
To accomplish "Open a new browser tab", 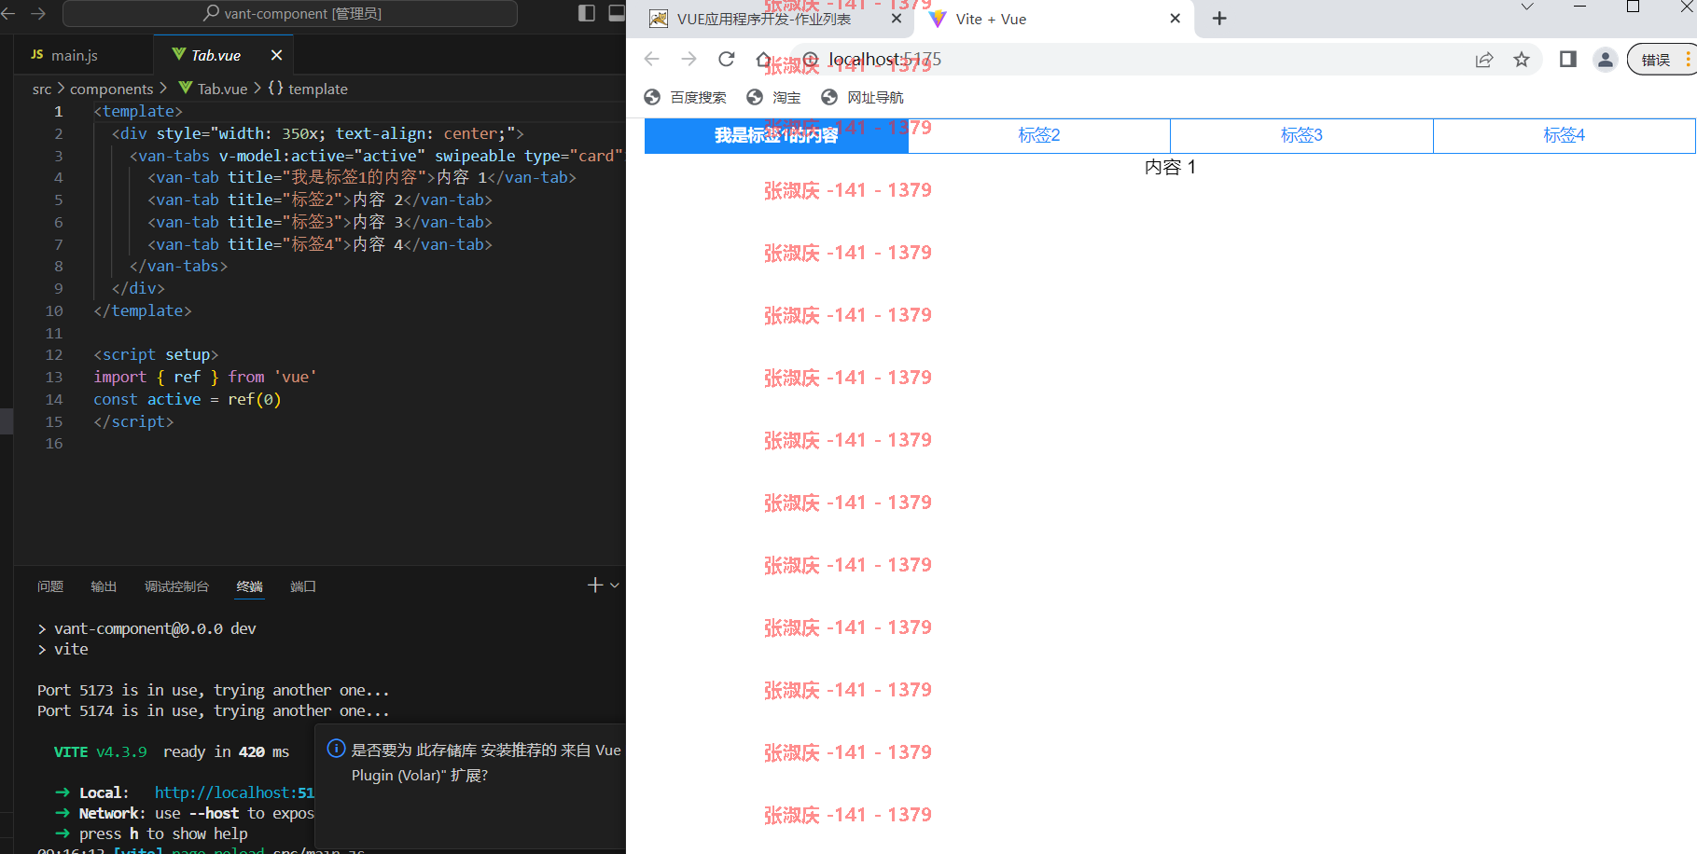I will [1219, 19].
